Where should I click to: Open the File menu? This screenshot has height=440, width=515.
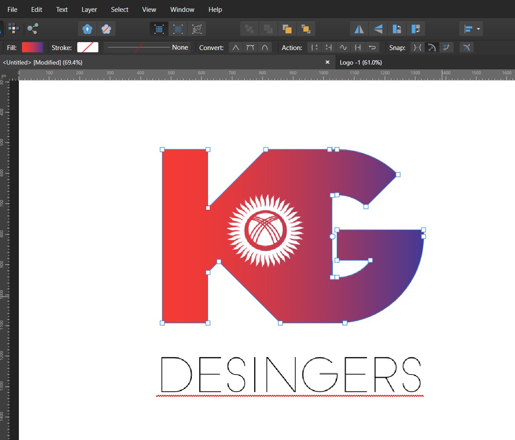click(12, 10)
